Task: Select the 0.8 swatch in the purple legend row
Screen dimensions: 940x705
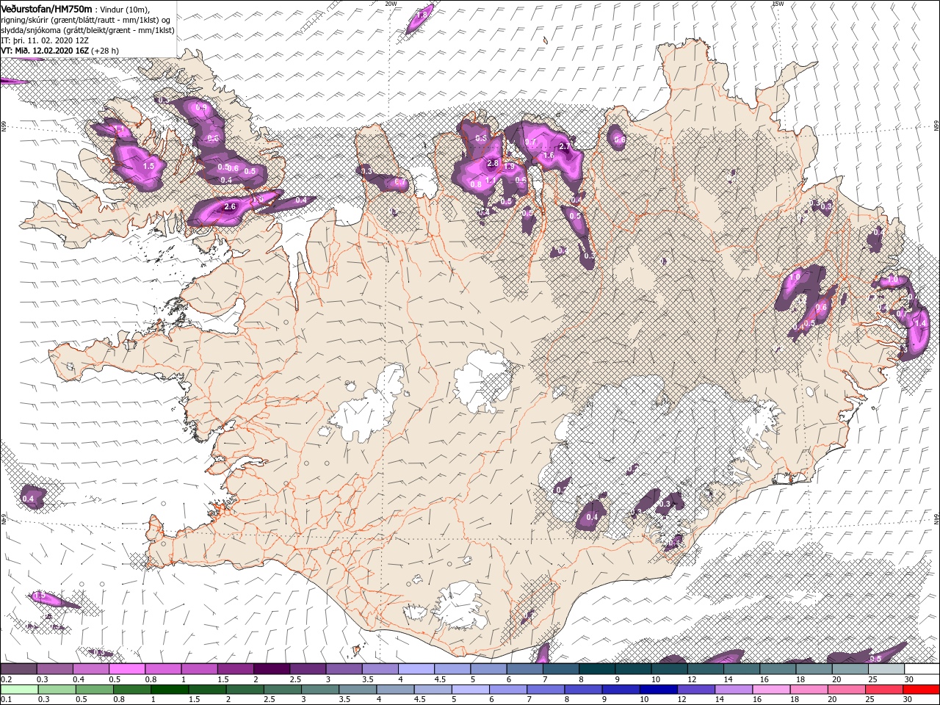Action: [x=162, y=669]
